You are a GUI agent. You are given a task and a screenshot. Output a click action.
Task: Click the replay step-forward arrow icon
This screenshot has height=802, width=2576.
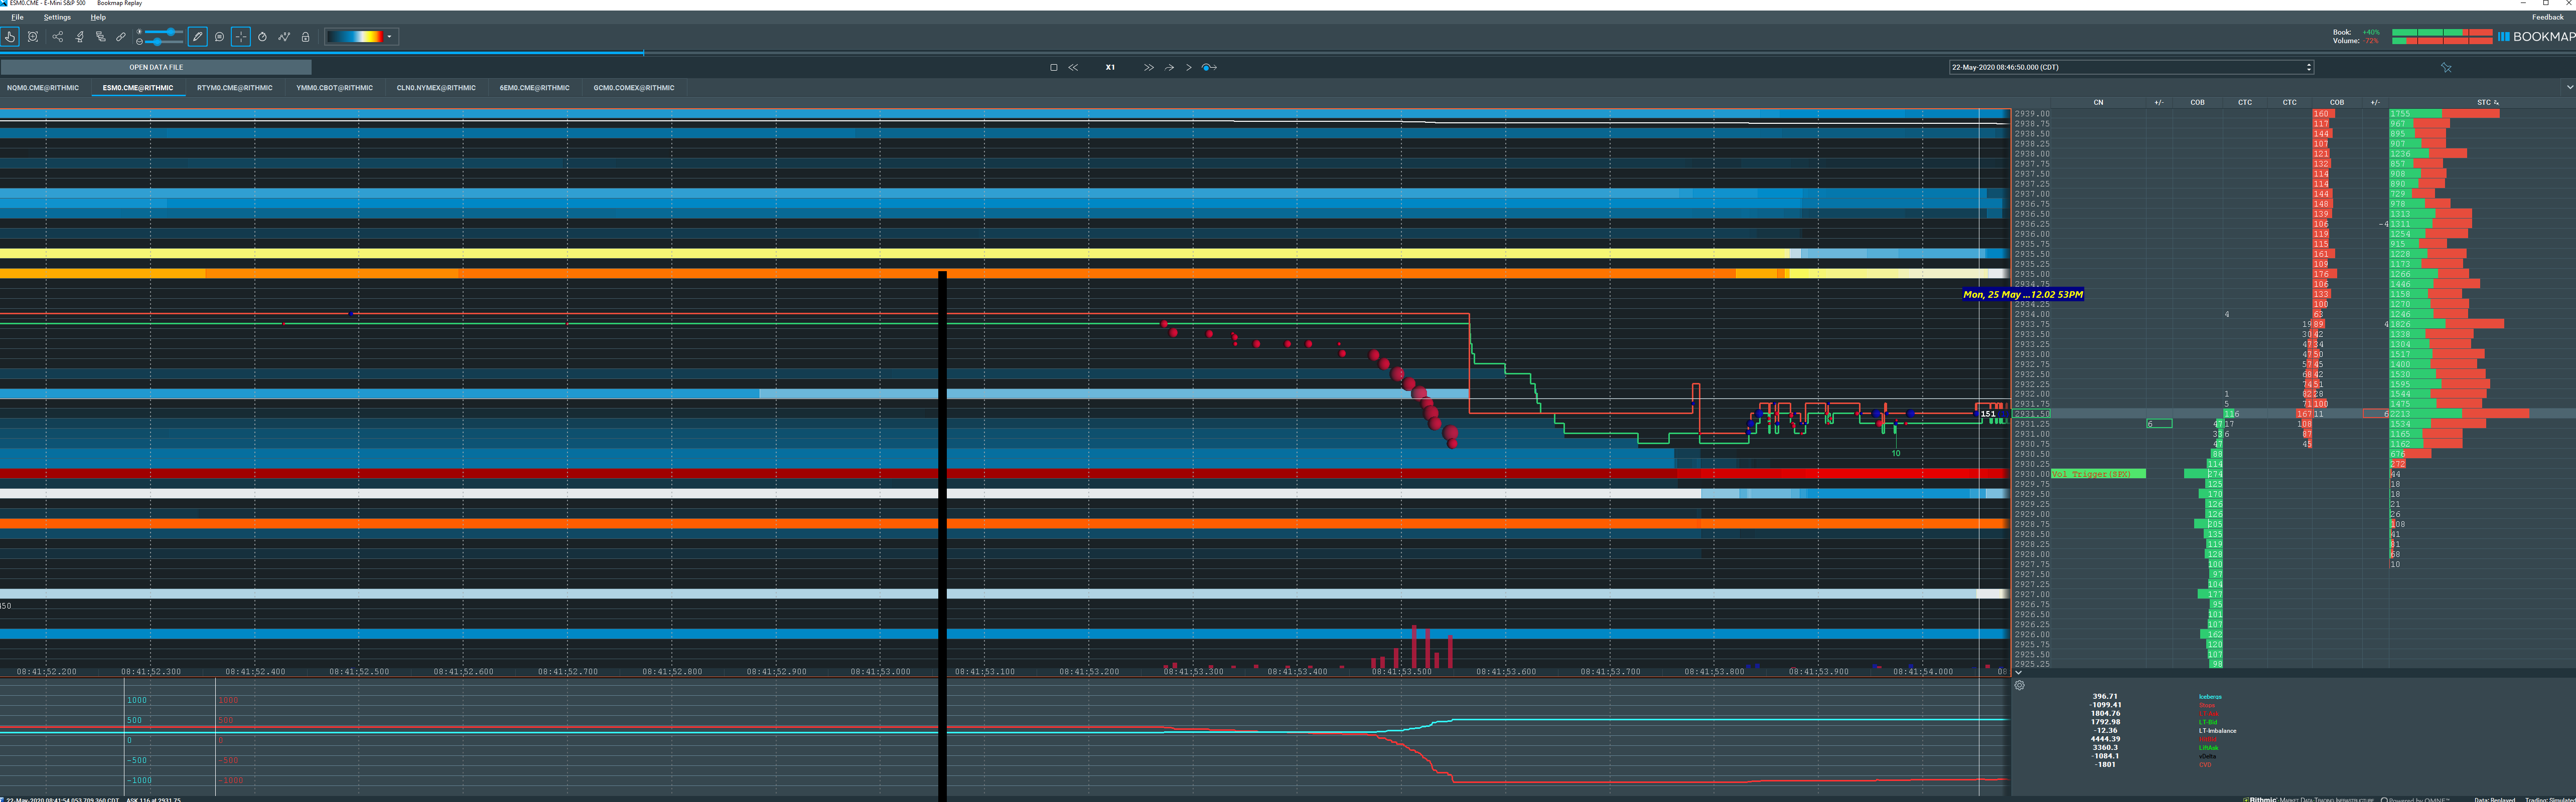tap(1169, 68)
